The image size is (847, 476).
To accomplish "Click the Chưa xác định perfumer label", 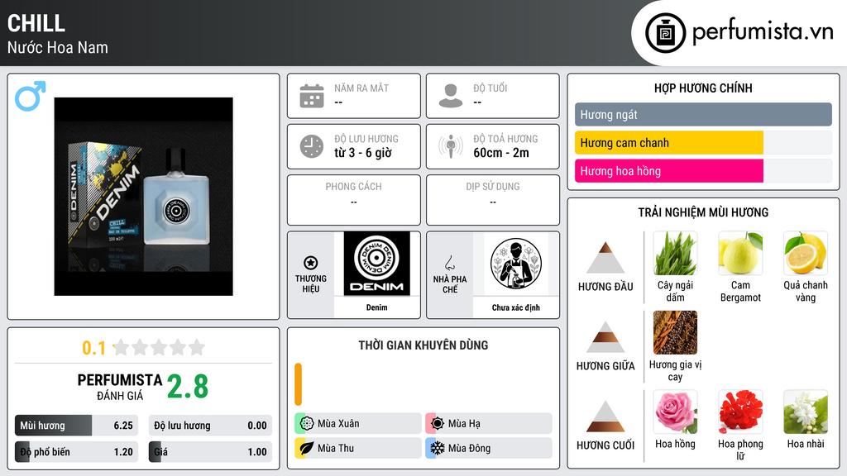I will tap(516, 307).
